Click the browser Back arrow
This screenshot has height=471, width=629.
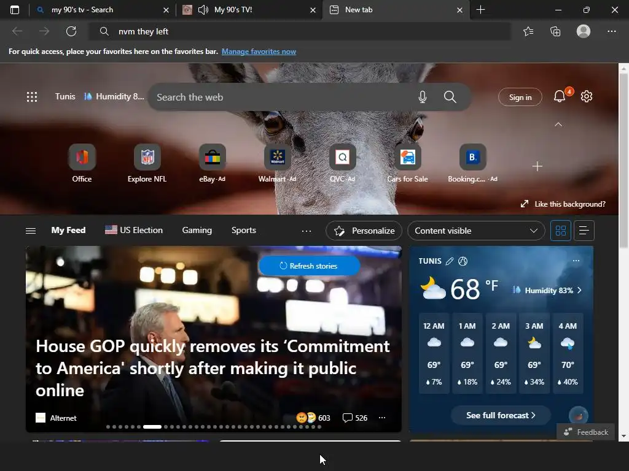(17, 31)
